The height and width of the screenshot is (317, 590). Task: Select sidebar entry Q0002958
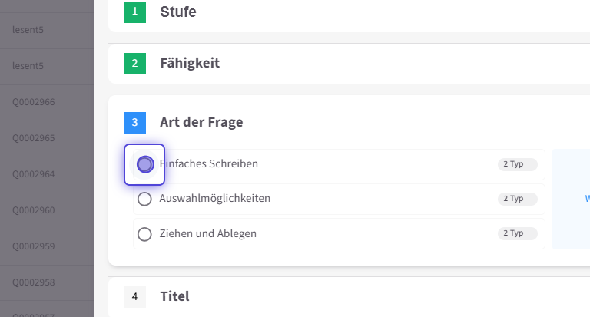[34, 282]
